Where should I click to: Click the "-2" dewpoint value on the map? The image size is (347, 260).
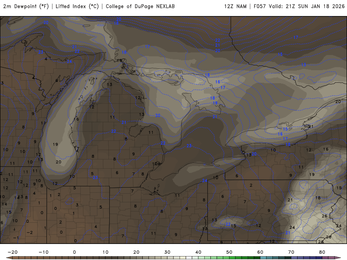coord(29,232)
